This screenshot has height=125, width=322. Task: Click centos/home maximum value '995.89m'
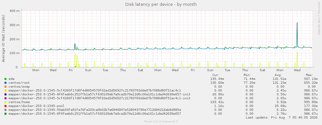[x=311, y=102]
